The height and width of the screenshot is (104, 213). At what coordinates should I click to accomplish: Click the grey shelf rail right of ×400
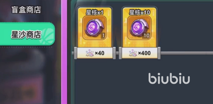pos(187,53)
